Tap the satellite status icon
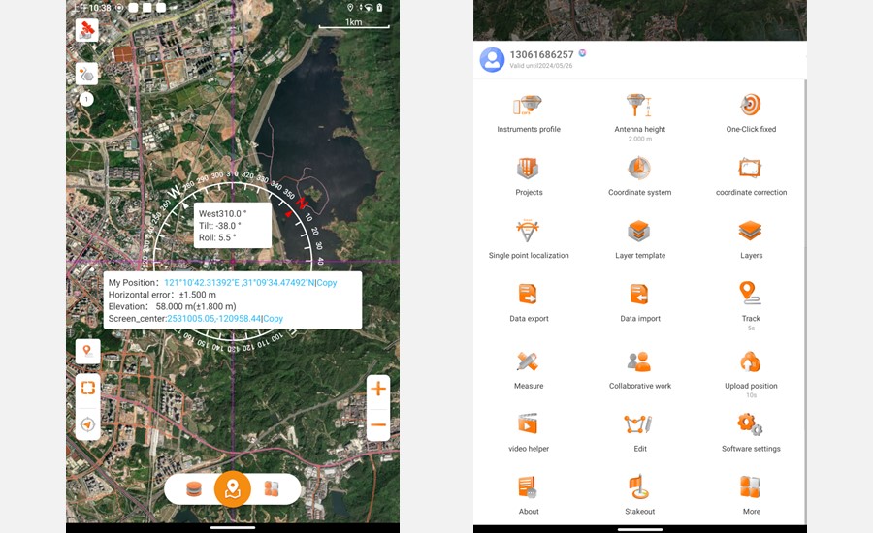Image resolution: width=873 pixels, height=533 pixels. click(87, 30)
